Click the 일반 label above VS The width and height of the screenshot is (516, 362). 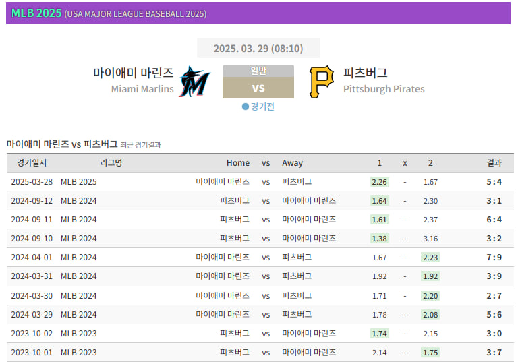click(258, 71)
